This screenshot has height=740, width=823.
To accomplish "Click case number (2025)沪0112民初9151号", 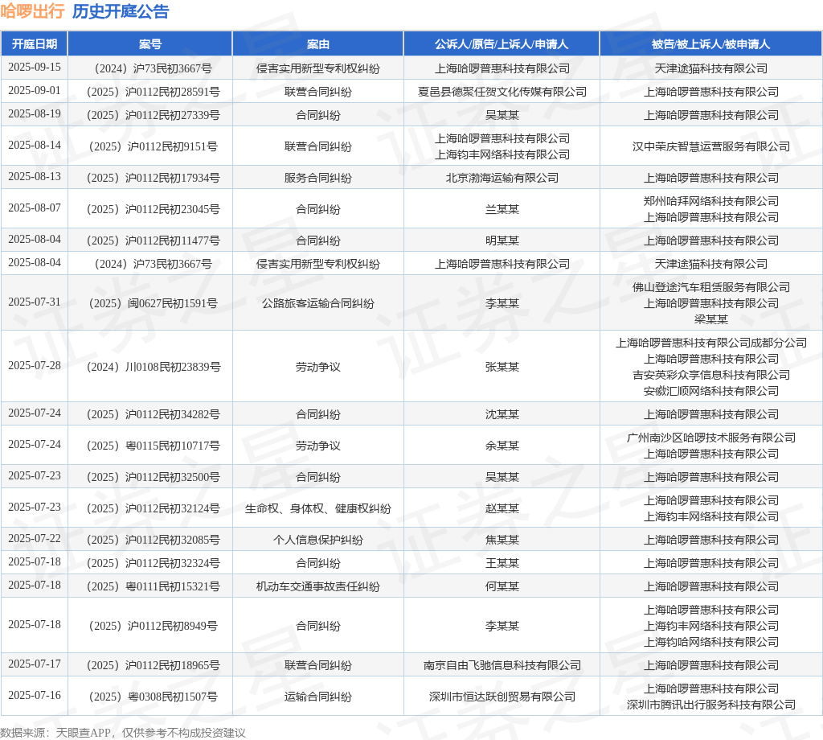I will pos(153,146).
